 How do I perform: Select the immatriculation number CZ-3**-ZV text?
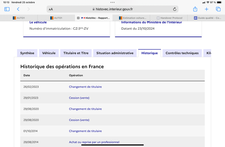click(x=81, y=29)
